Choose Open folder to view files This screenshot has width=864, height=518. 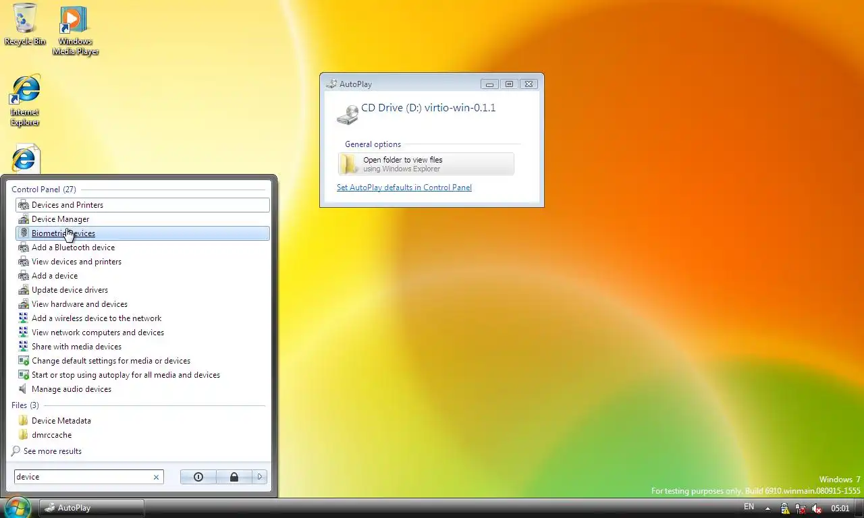[x=426, y=164]
